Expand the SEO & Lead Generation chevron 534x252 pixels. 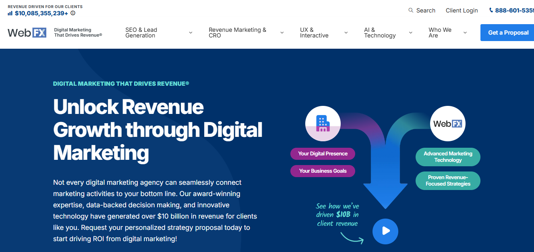point(190,33)
